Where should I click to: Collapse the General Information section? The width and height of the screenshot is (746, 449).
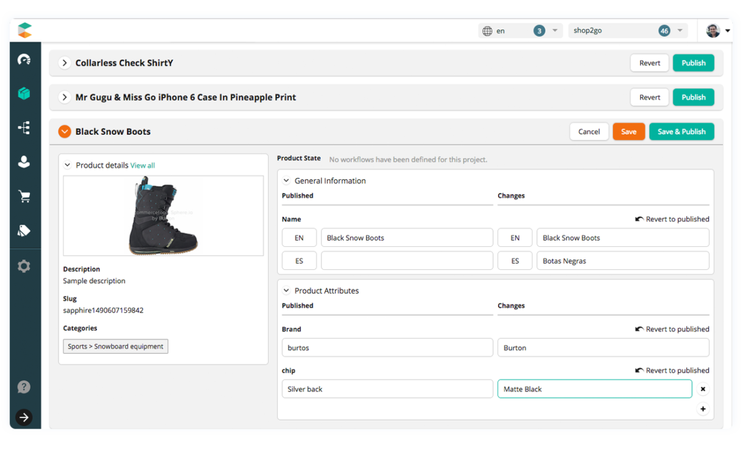tap(287, 181)
